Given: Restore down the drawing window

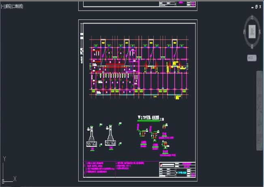Looking at the screenshot, I should pos(256,7).
